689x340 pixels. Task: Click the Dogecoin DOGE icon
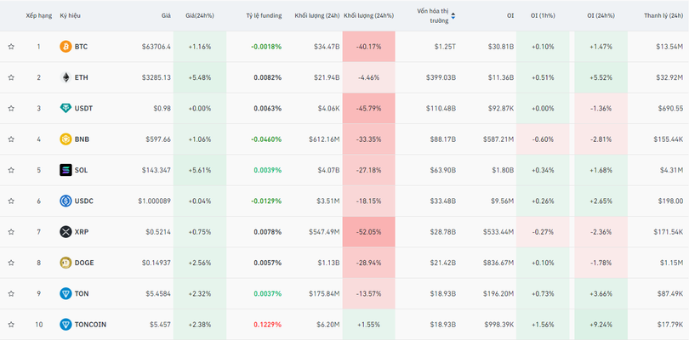(x=65, y=263)
